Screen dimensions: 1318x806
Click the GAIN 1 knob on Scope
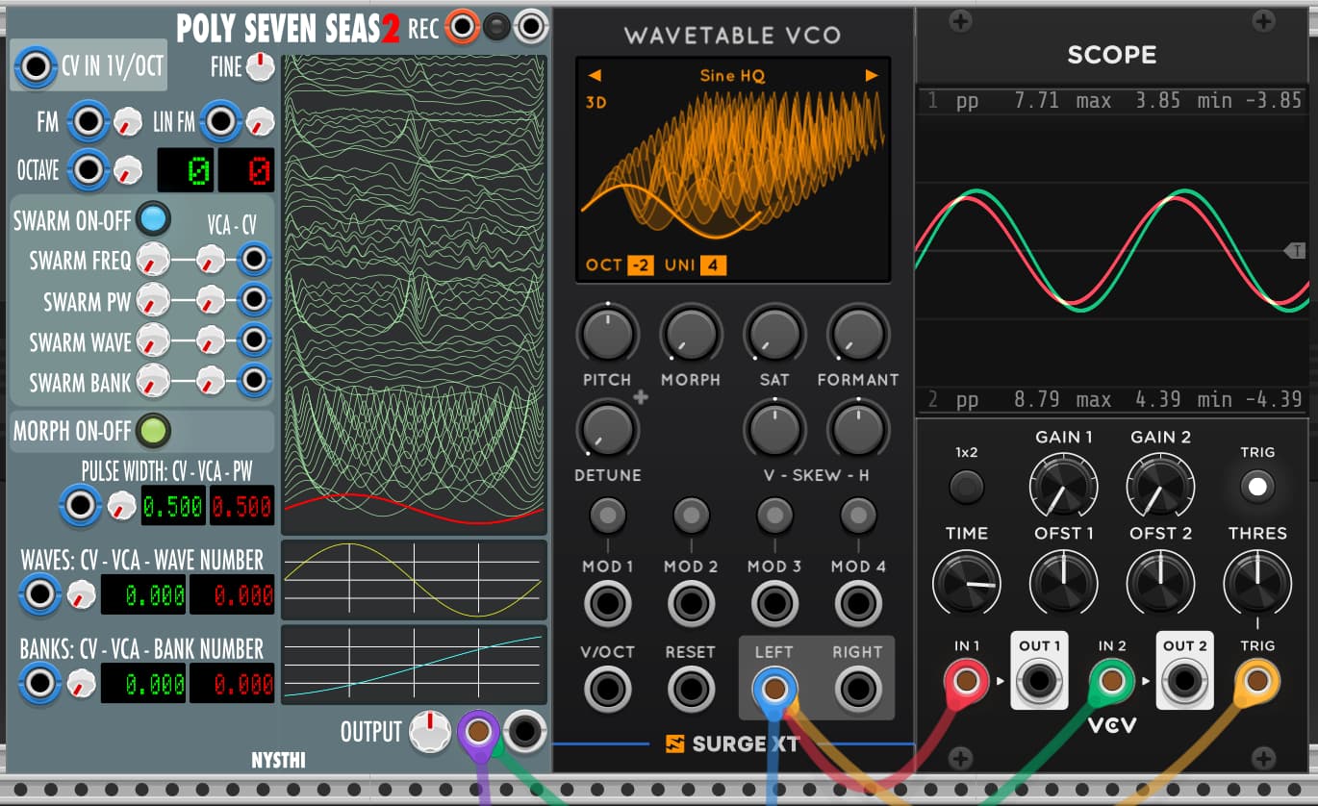click(x=1063, y=486)
